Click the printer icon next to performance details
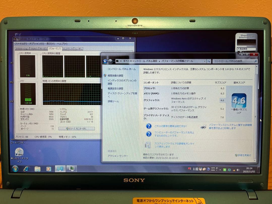This screenshot has height=204, width=272. pyautogui.click(x=203, y=128)
